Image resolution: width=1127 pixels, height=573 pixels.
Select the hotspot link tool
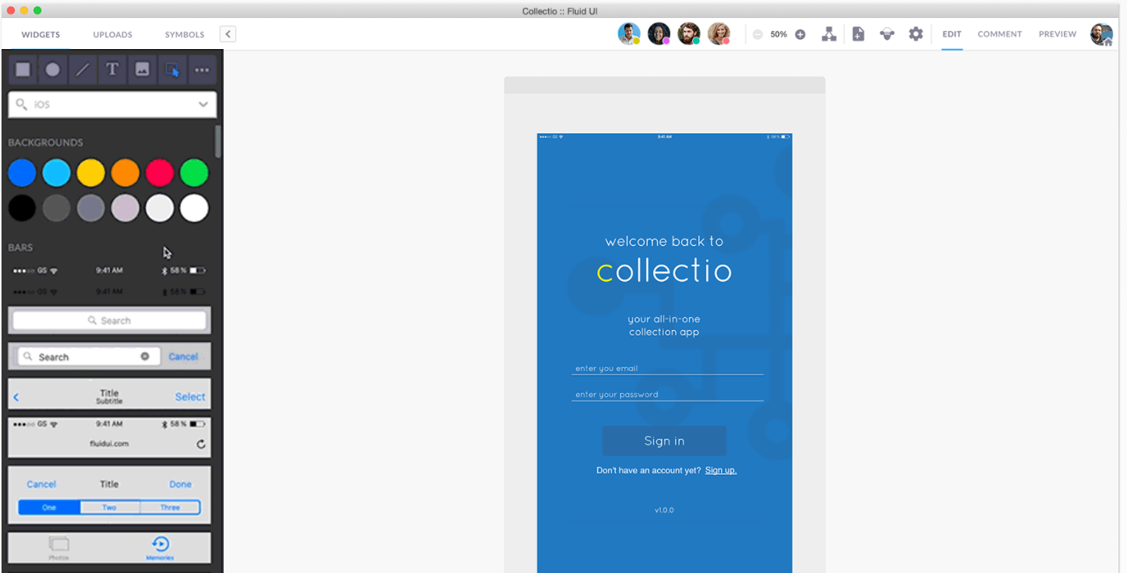[x=172, y=69]
